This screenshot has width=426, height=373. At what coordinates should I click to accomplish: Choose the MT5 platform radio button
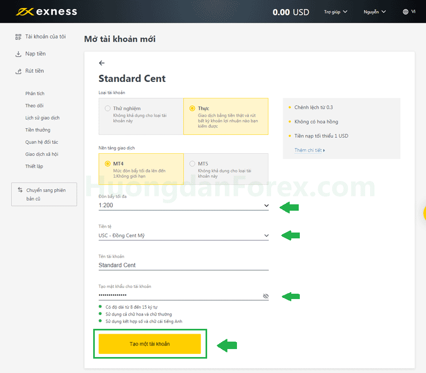pos(192,163)
